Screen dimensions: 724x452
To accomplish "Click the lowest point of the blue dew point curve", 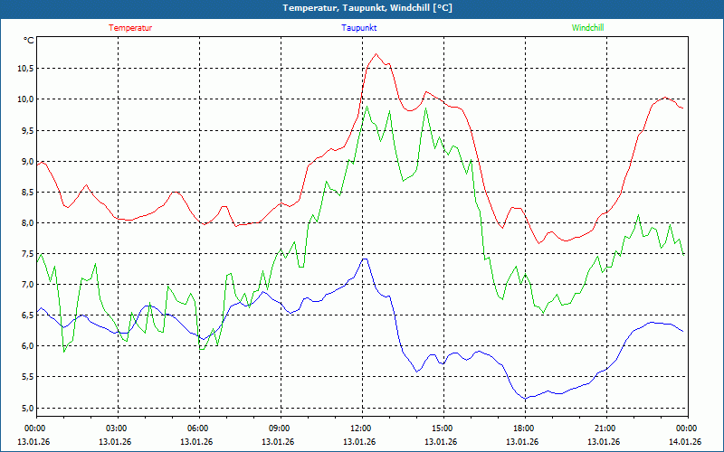I will (526, 399).
